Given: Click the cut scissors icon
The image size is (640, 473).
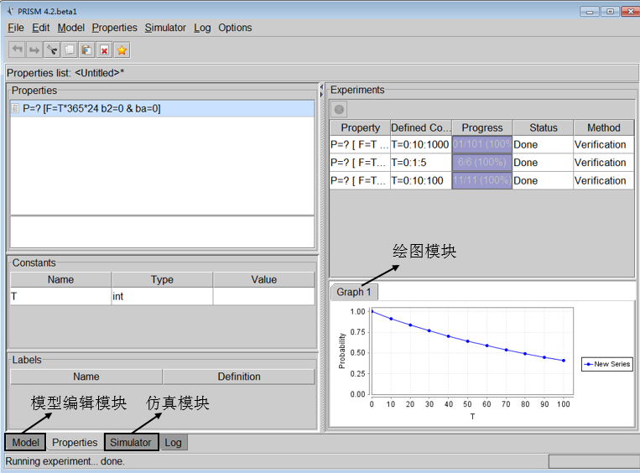Looking at the screenshot, I should tap(52, 50).
